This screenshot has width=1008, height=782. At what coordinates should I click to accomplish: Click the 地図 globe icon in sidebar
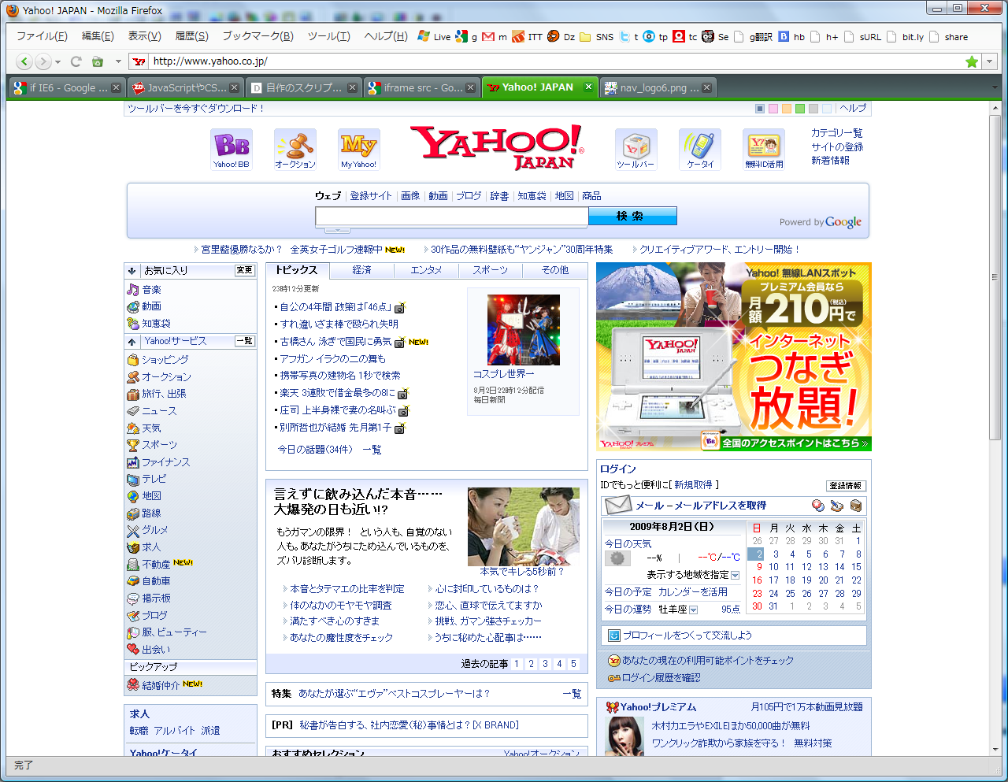coord(133,496)
